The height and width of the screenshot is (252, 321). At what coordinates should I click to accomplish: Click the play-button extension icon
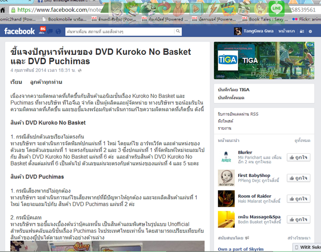(x=196, y=9)
